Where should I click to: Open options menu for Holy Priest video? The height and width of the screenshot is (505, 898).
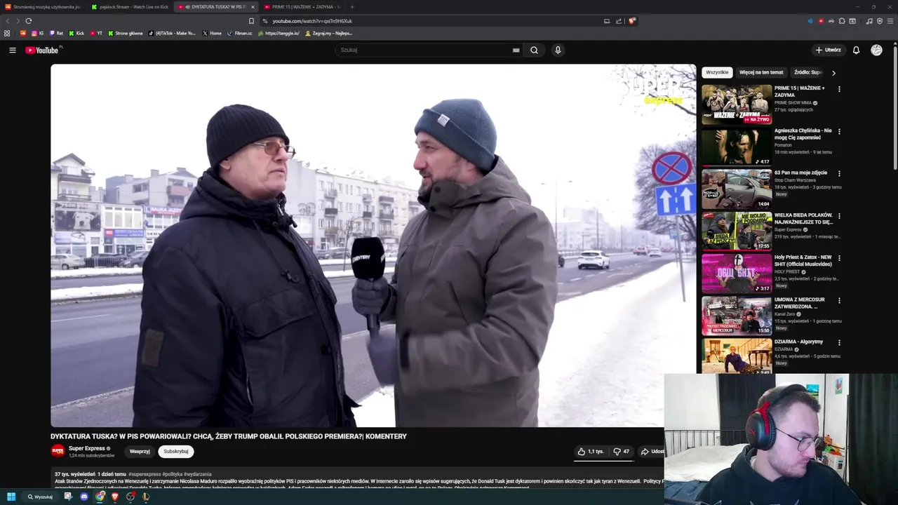click(839, 258)
